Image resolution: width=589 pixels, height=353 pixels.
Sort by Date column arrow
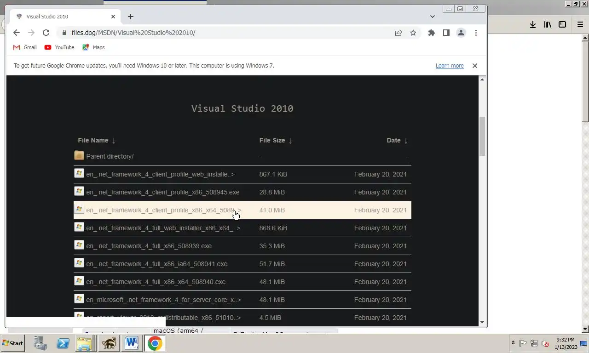click(406, 141)
